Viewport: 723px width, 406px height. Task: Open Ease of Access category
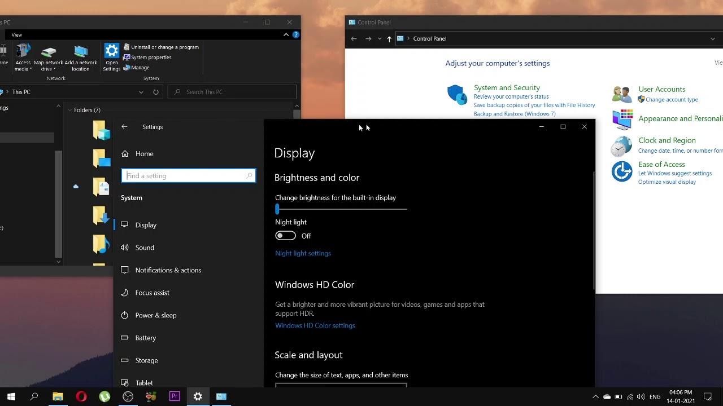661,165
